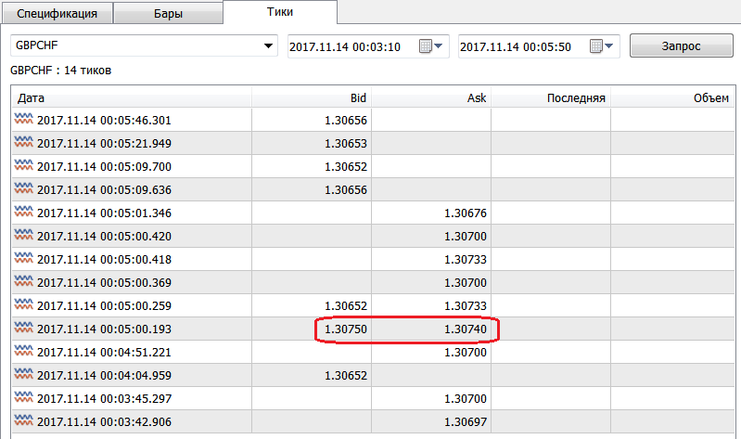Select date text 2017.11.14 00:05:09.636
The width and height of the screenshot is (741, 439).
click(104, 189)
